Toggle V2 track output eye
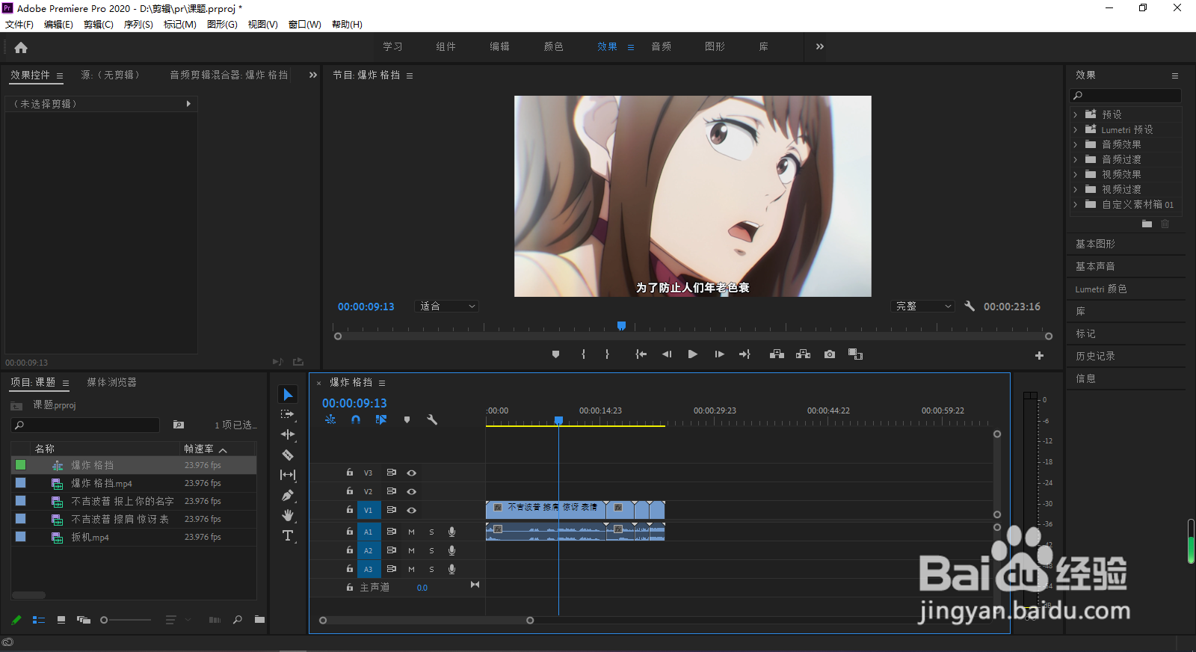Image resolution: width=1196 pixels, height=652 pixels. pyautogui.click(x=411, y=491)
